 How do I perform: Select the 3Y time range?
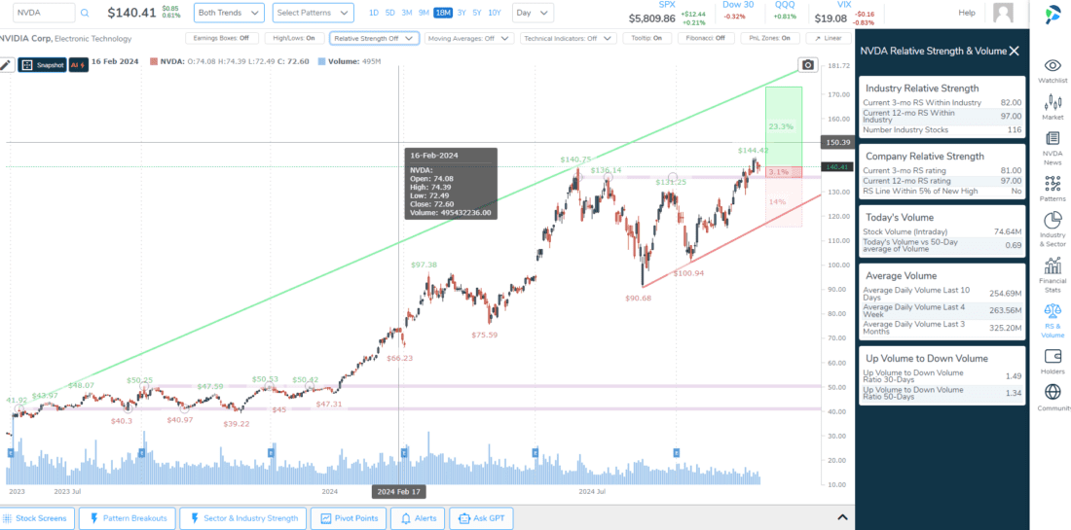(x=462, y=13)
